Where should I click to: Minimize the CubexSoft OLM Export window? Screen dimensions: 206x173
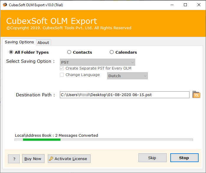click(172, 5)
